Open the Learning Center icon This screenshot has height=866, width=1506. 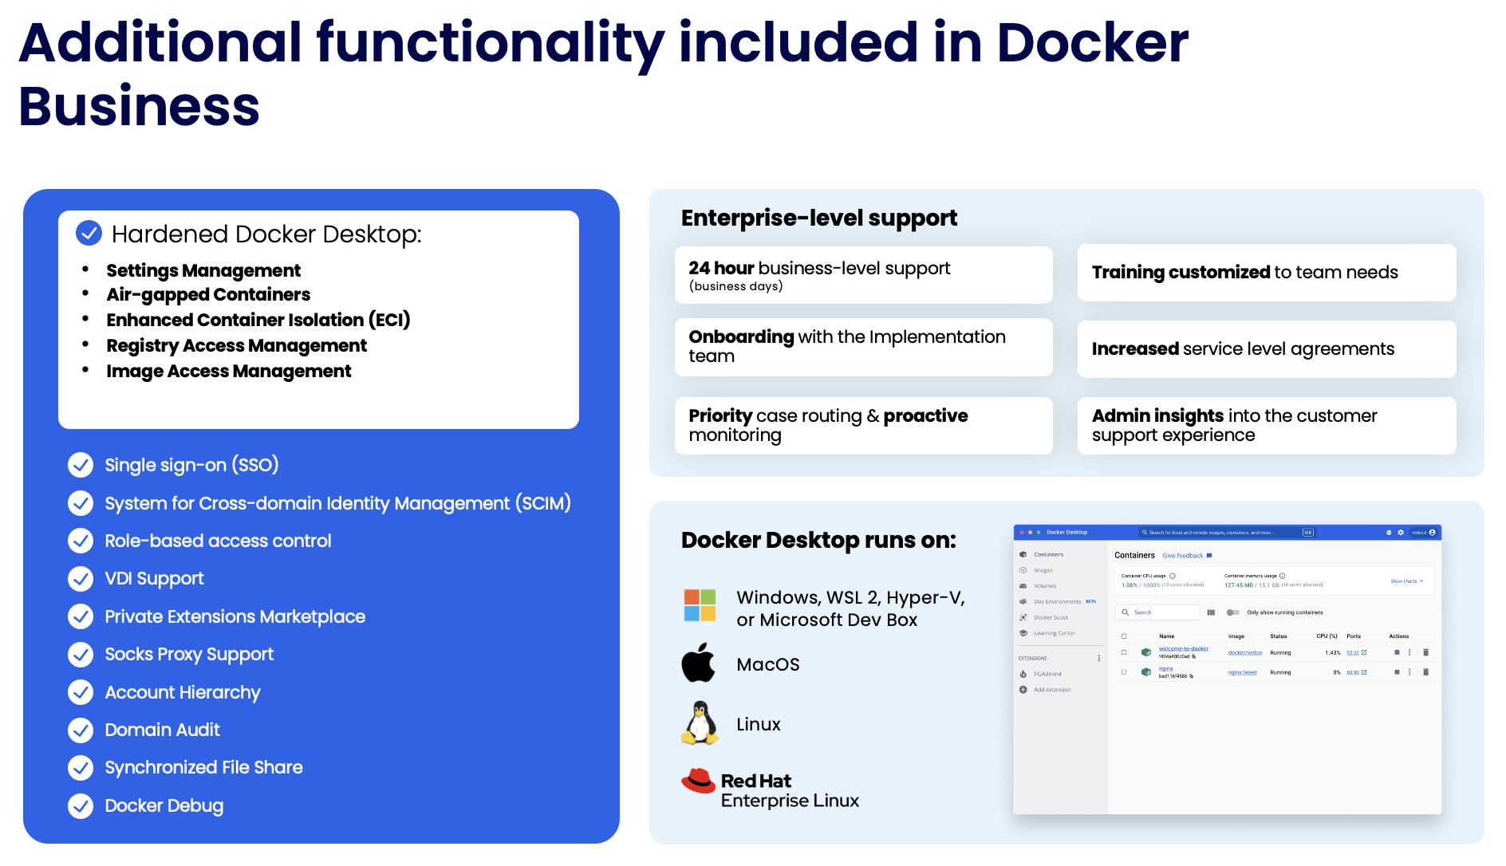click(x=1023, y=633)
